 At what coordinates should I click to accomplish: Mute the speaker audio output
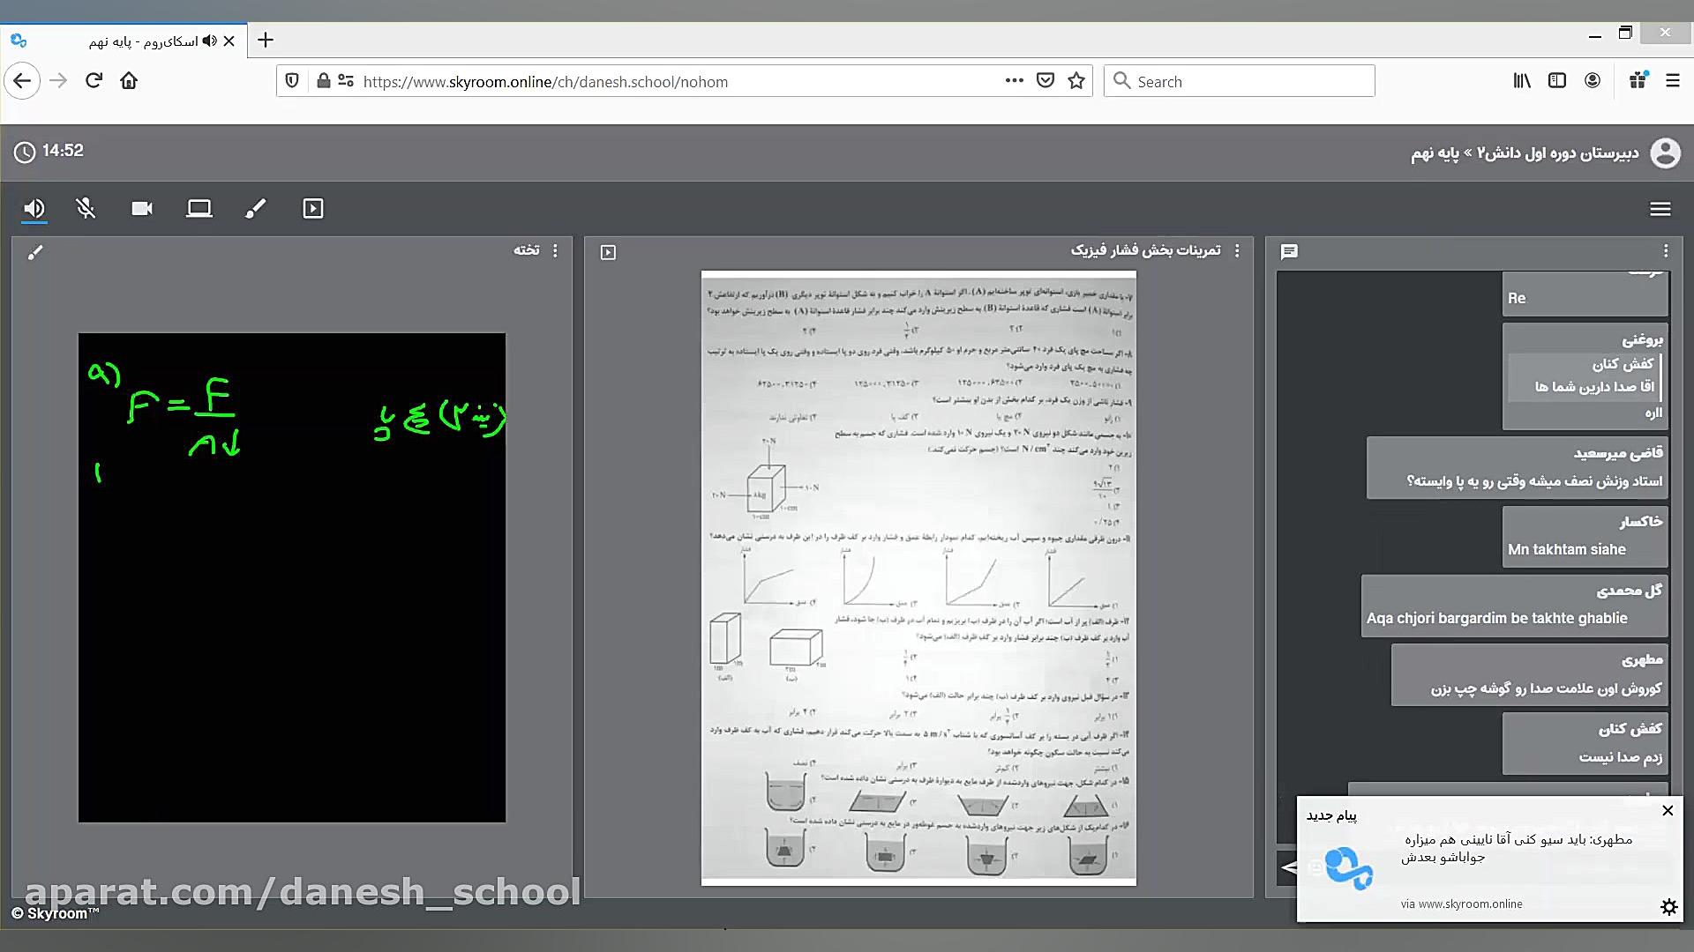coord(34,209)
